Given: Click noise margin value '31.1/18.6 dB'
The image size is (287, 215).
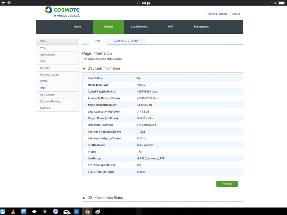Looking at the screenshot, I should click(x=144, y=105).
